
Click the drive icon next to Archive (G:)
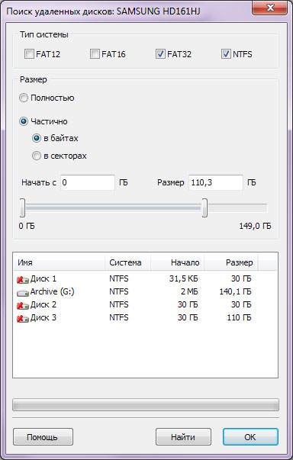(23, 293)
